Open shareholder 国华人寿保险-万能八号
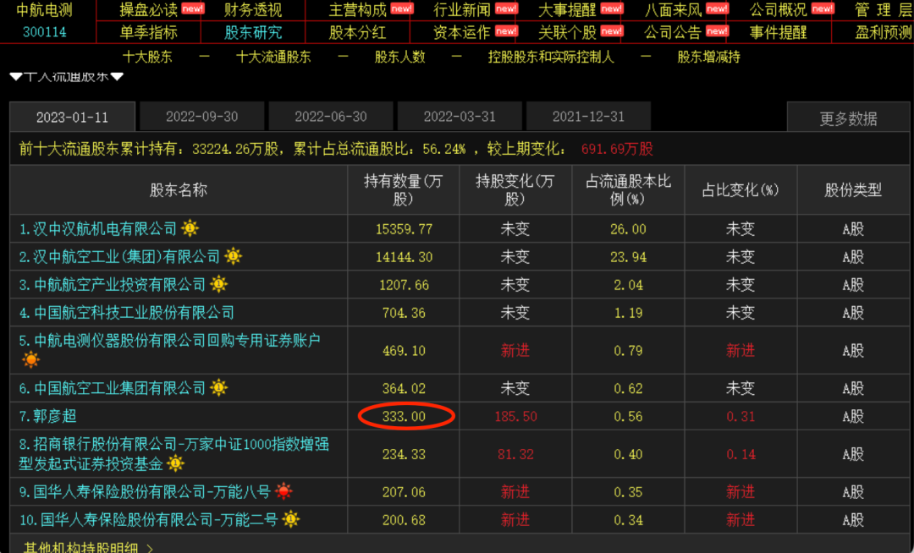Screen dimensions: 914x553 (x=146, y=492)
